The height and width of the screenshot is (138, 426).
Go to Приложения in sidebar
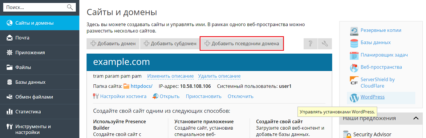click(x=40, y=53)
